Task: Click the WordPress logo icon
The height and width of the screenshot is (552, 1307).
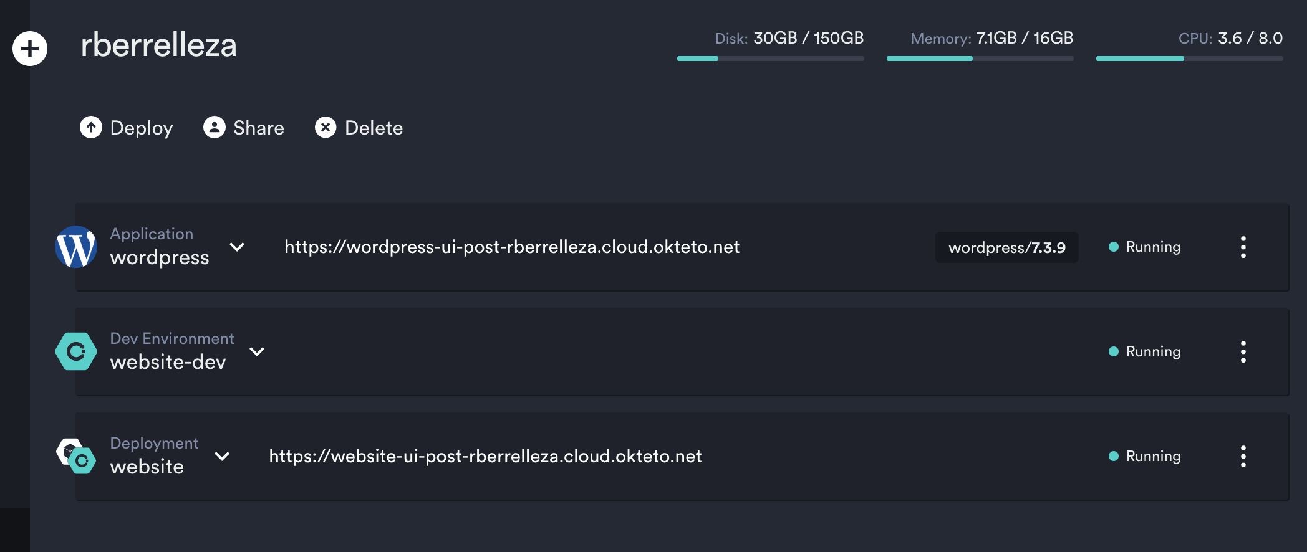Action: pyautogui.click(x=76, y=247)
